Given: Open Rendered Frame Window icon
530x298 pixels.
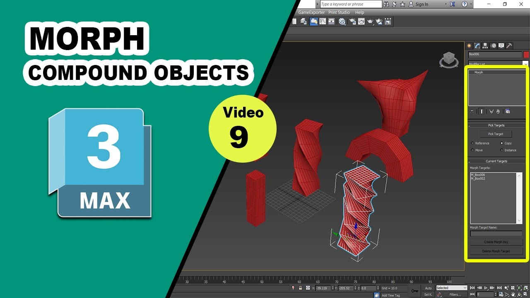Looking at the screenshot, I should pos(361,22).
